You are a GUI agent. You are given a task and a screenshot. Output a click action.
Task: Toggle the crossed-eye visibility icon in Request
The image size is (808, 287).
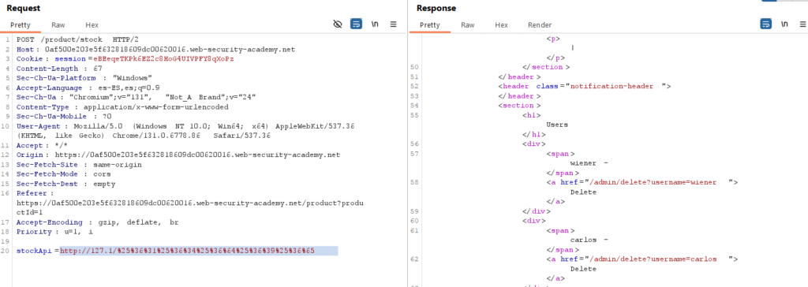click(338, 24)
